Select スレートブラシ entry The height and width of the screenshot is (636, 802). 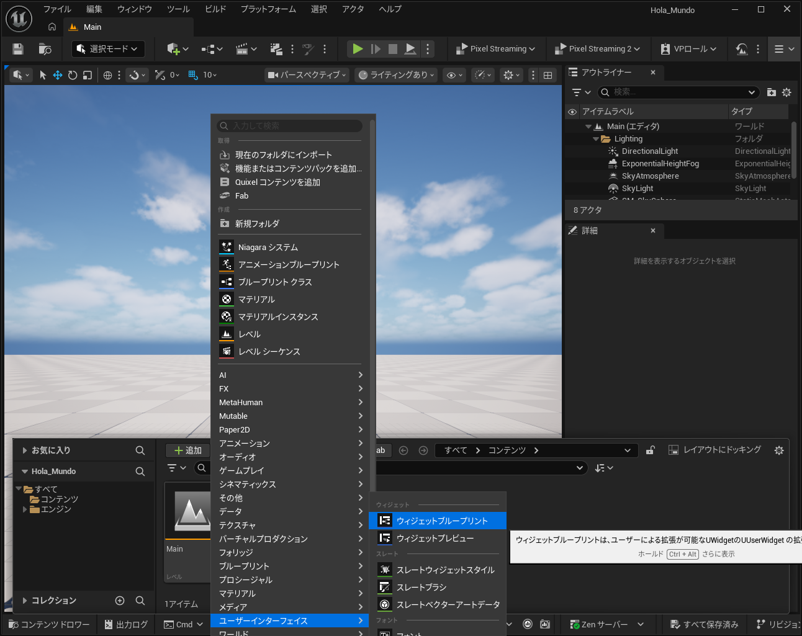coord(438,587)
